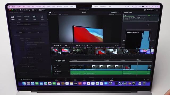This screenshot has height=95, width=170.
Task: Select clip 07 thumbnail
Action: pyautogui.click(x=78, y=51)
